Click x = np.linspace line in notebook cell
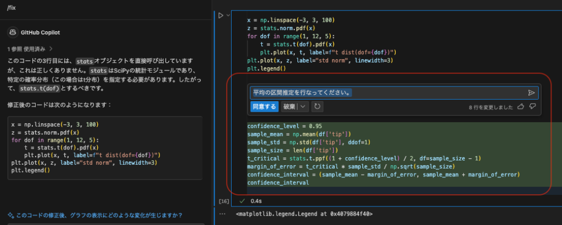562x225 pixels. (291, 20)
